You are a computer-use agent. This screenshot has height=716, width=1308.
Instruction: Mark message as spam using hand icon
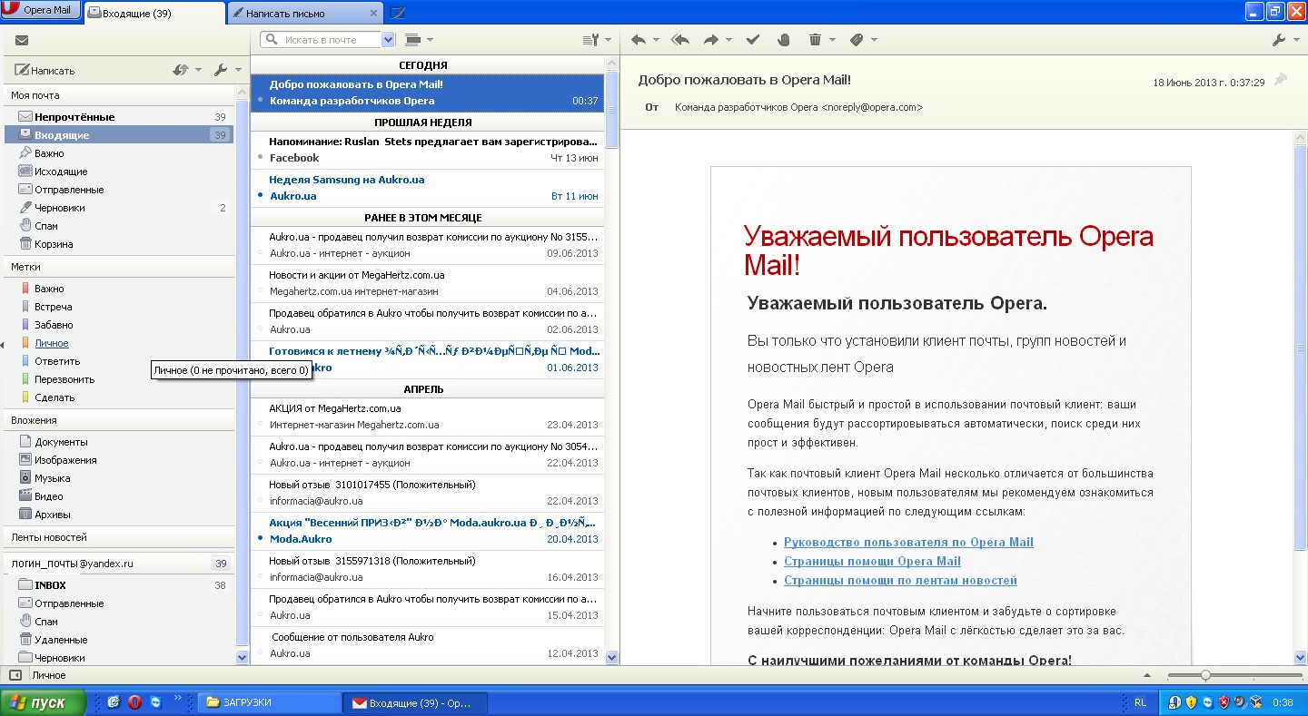click(784, 40)
